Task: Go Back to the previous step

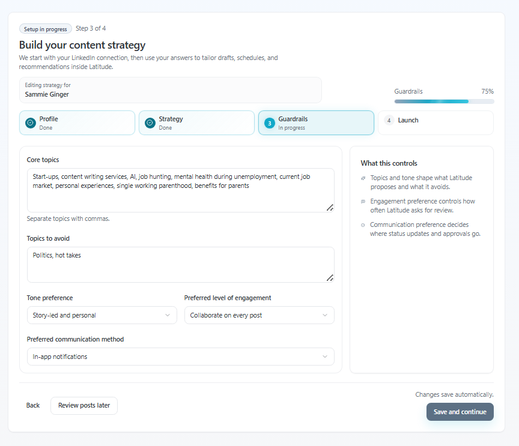Action: pos(33,406)
